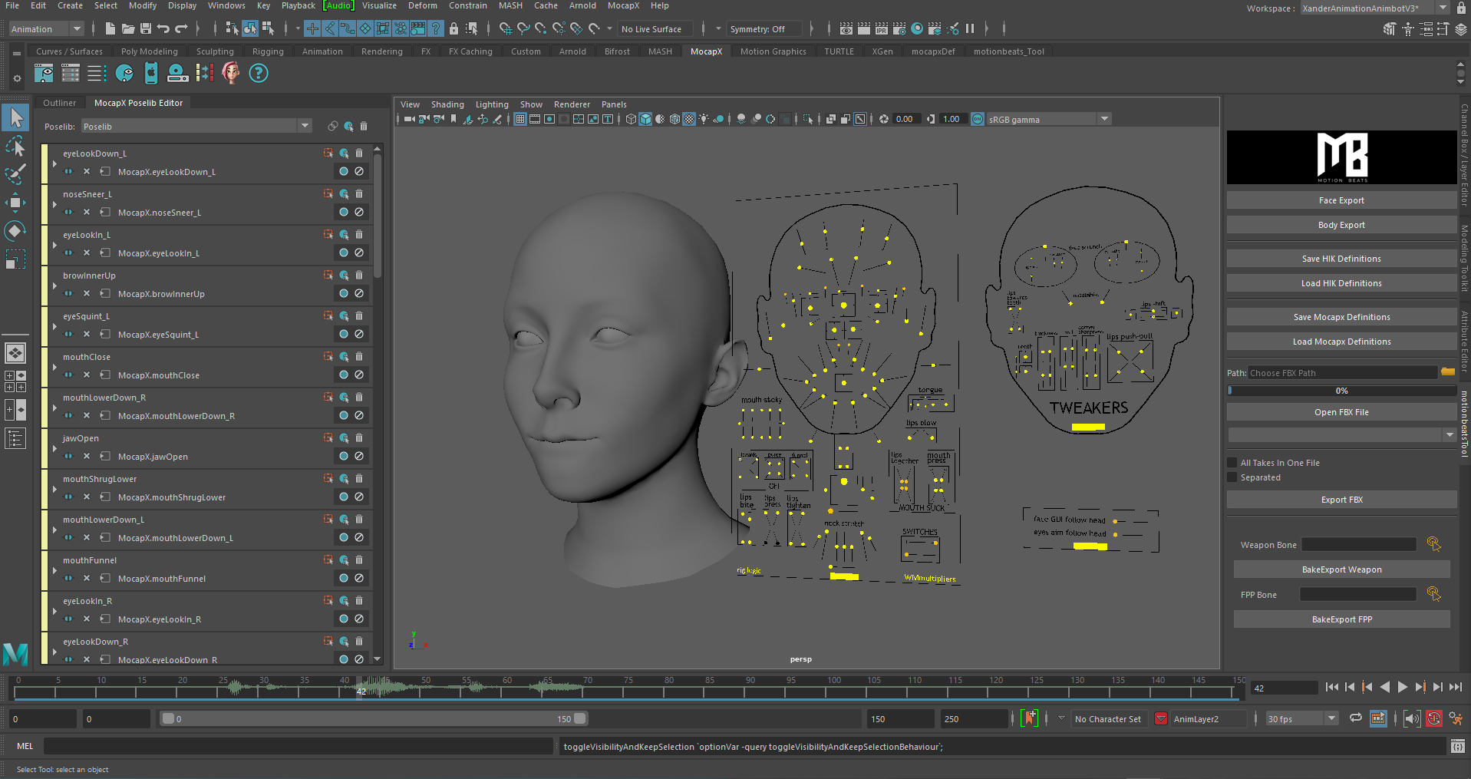The height and width of the screenshot is (779, 1471).
Task: Open MocapX help question mark shelf icon
Action: click(259, 73)
